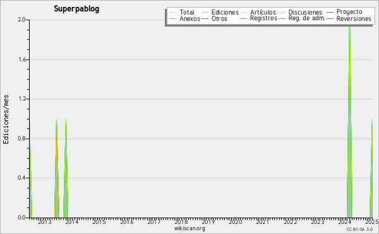Click the Otros purple legend line swatch
The height and width of the screenshot is (234, 379).
pyautogui.click(x=205, y=18)
